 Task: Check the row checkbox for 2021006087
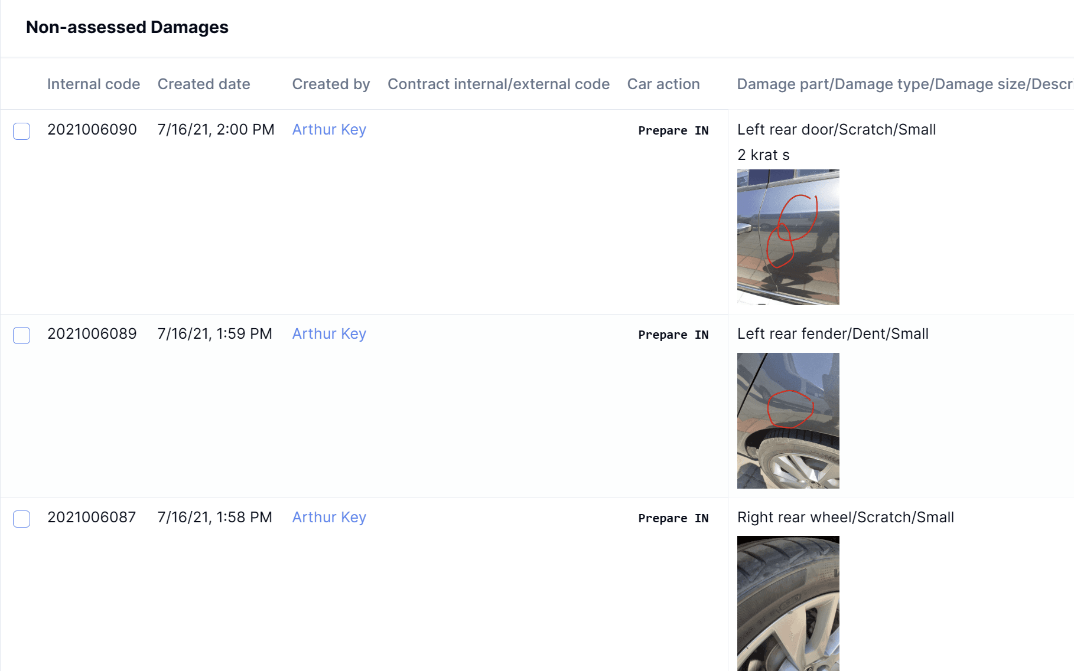[x=22, y=519]
